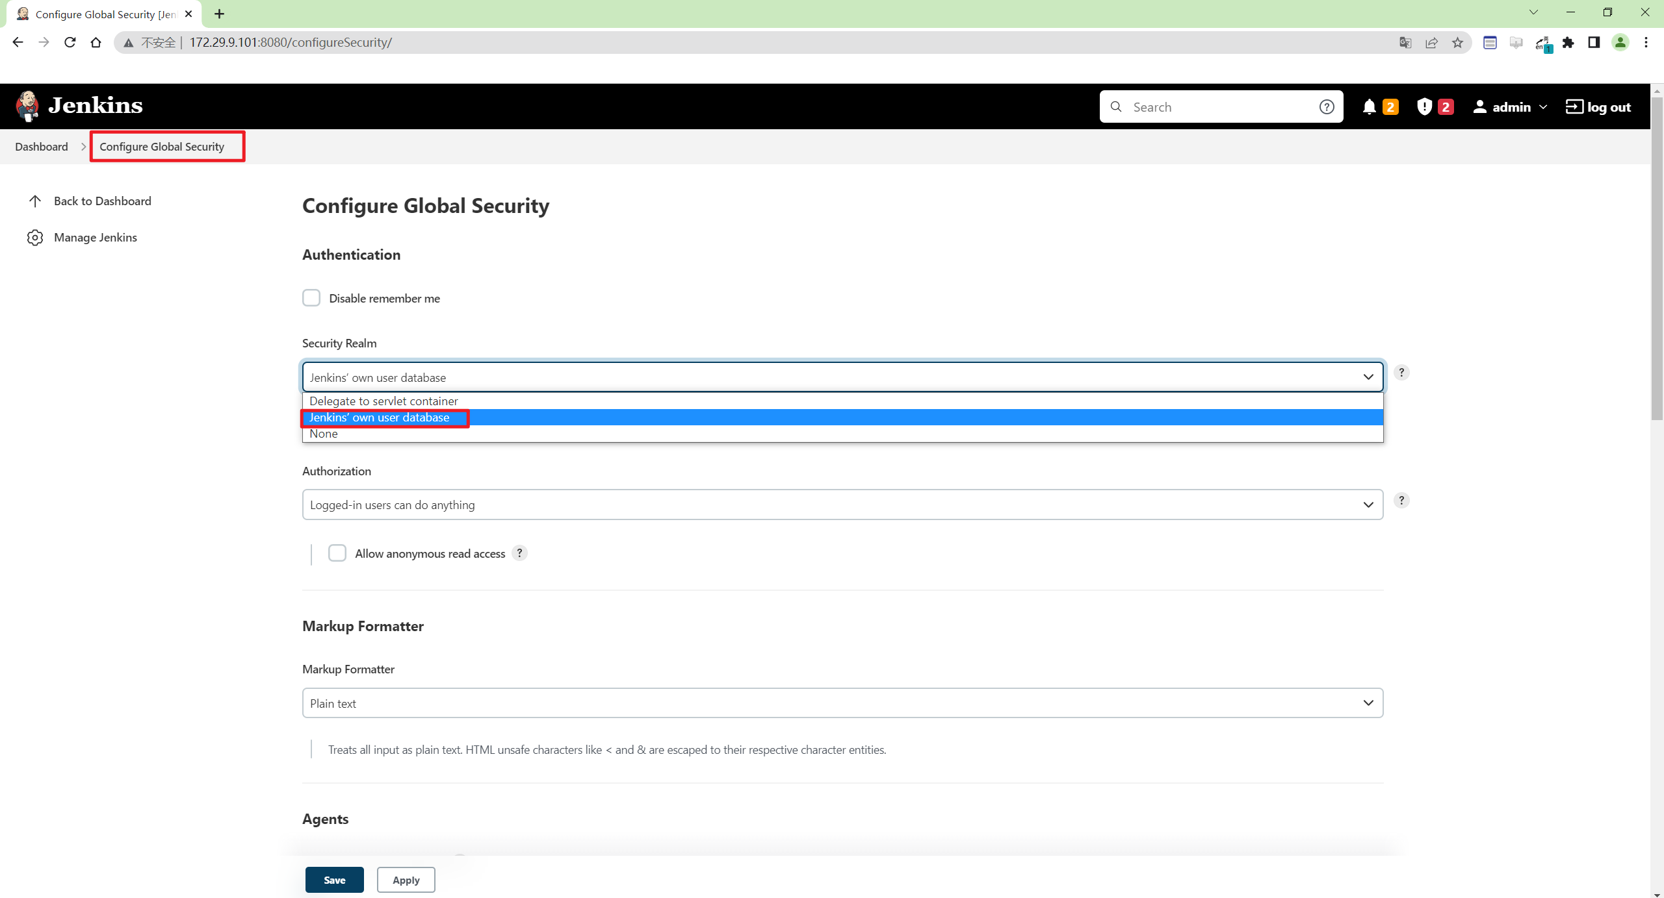
Task: Open the security warnings shield icon
Action: 1424,107
